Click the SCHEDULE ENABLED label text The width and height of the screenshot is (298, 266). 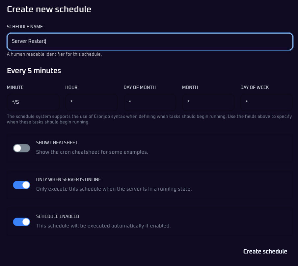(57, 216)
